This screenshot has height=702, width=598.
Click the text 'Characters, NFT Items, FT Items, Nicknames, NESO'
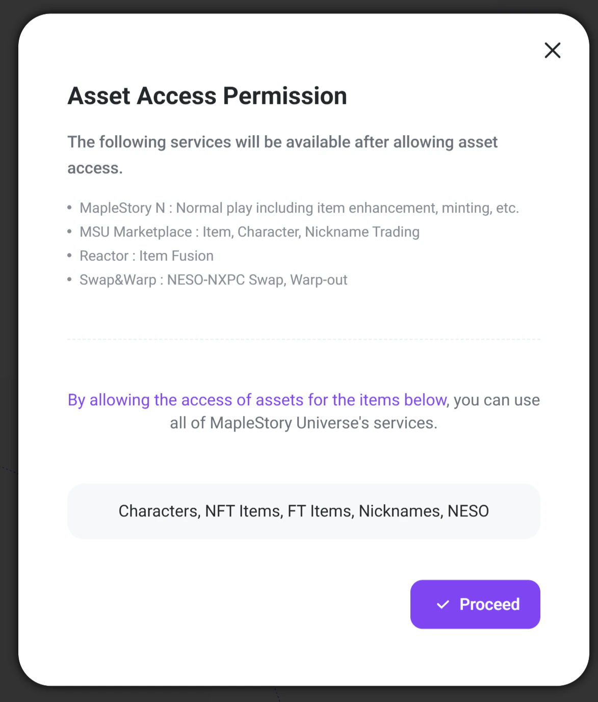[304, 511]
